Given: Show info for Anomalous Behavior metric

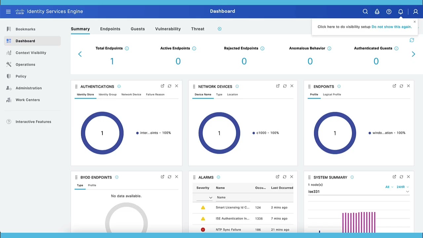Looking at the screenshot, I should pos(329,48).
